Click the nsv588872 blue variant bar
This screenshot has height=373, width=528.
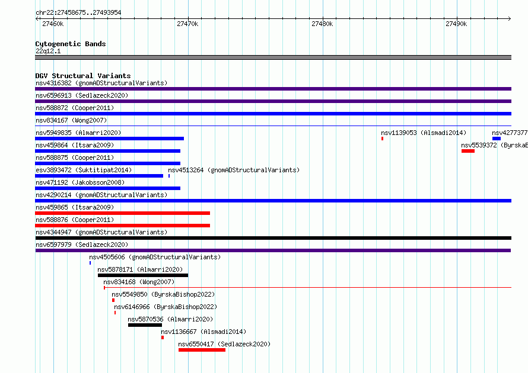[x=273, y=114]
